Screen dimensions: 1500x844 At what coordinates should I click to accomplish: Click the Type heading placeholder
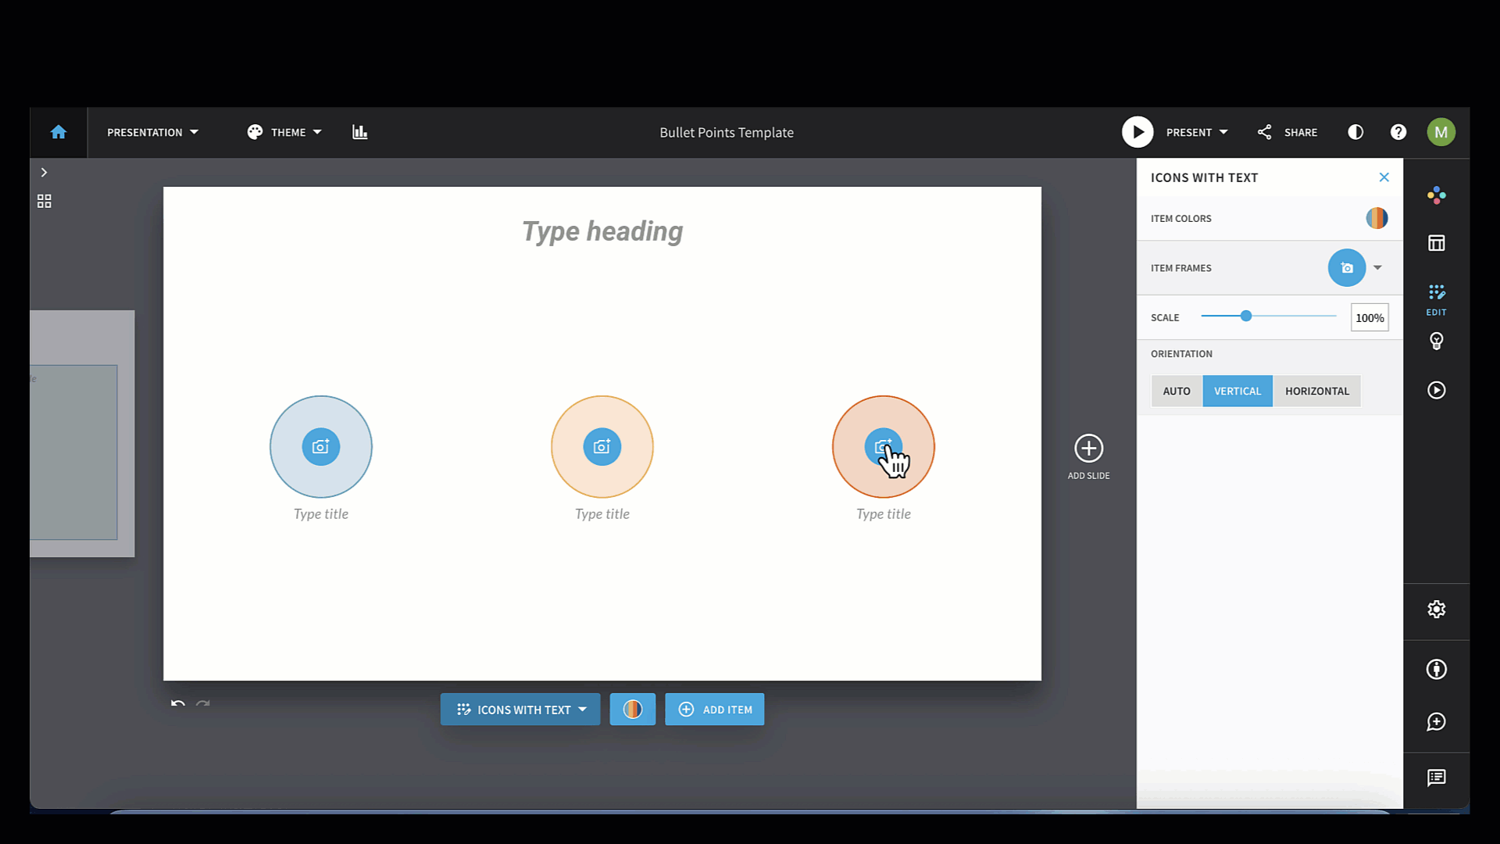(602, 231)
